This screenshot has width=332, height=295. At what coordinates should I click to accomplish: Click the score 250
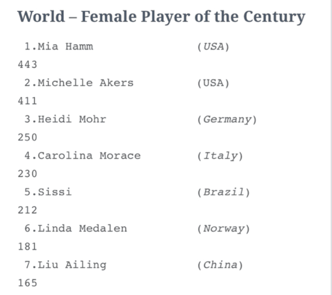click(x=28, y=138)
